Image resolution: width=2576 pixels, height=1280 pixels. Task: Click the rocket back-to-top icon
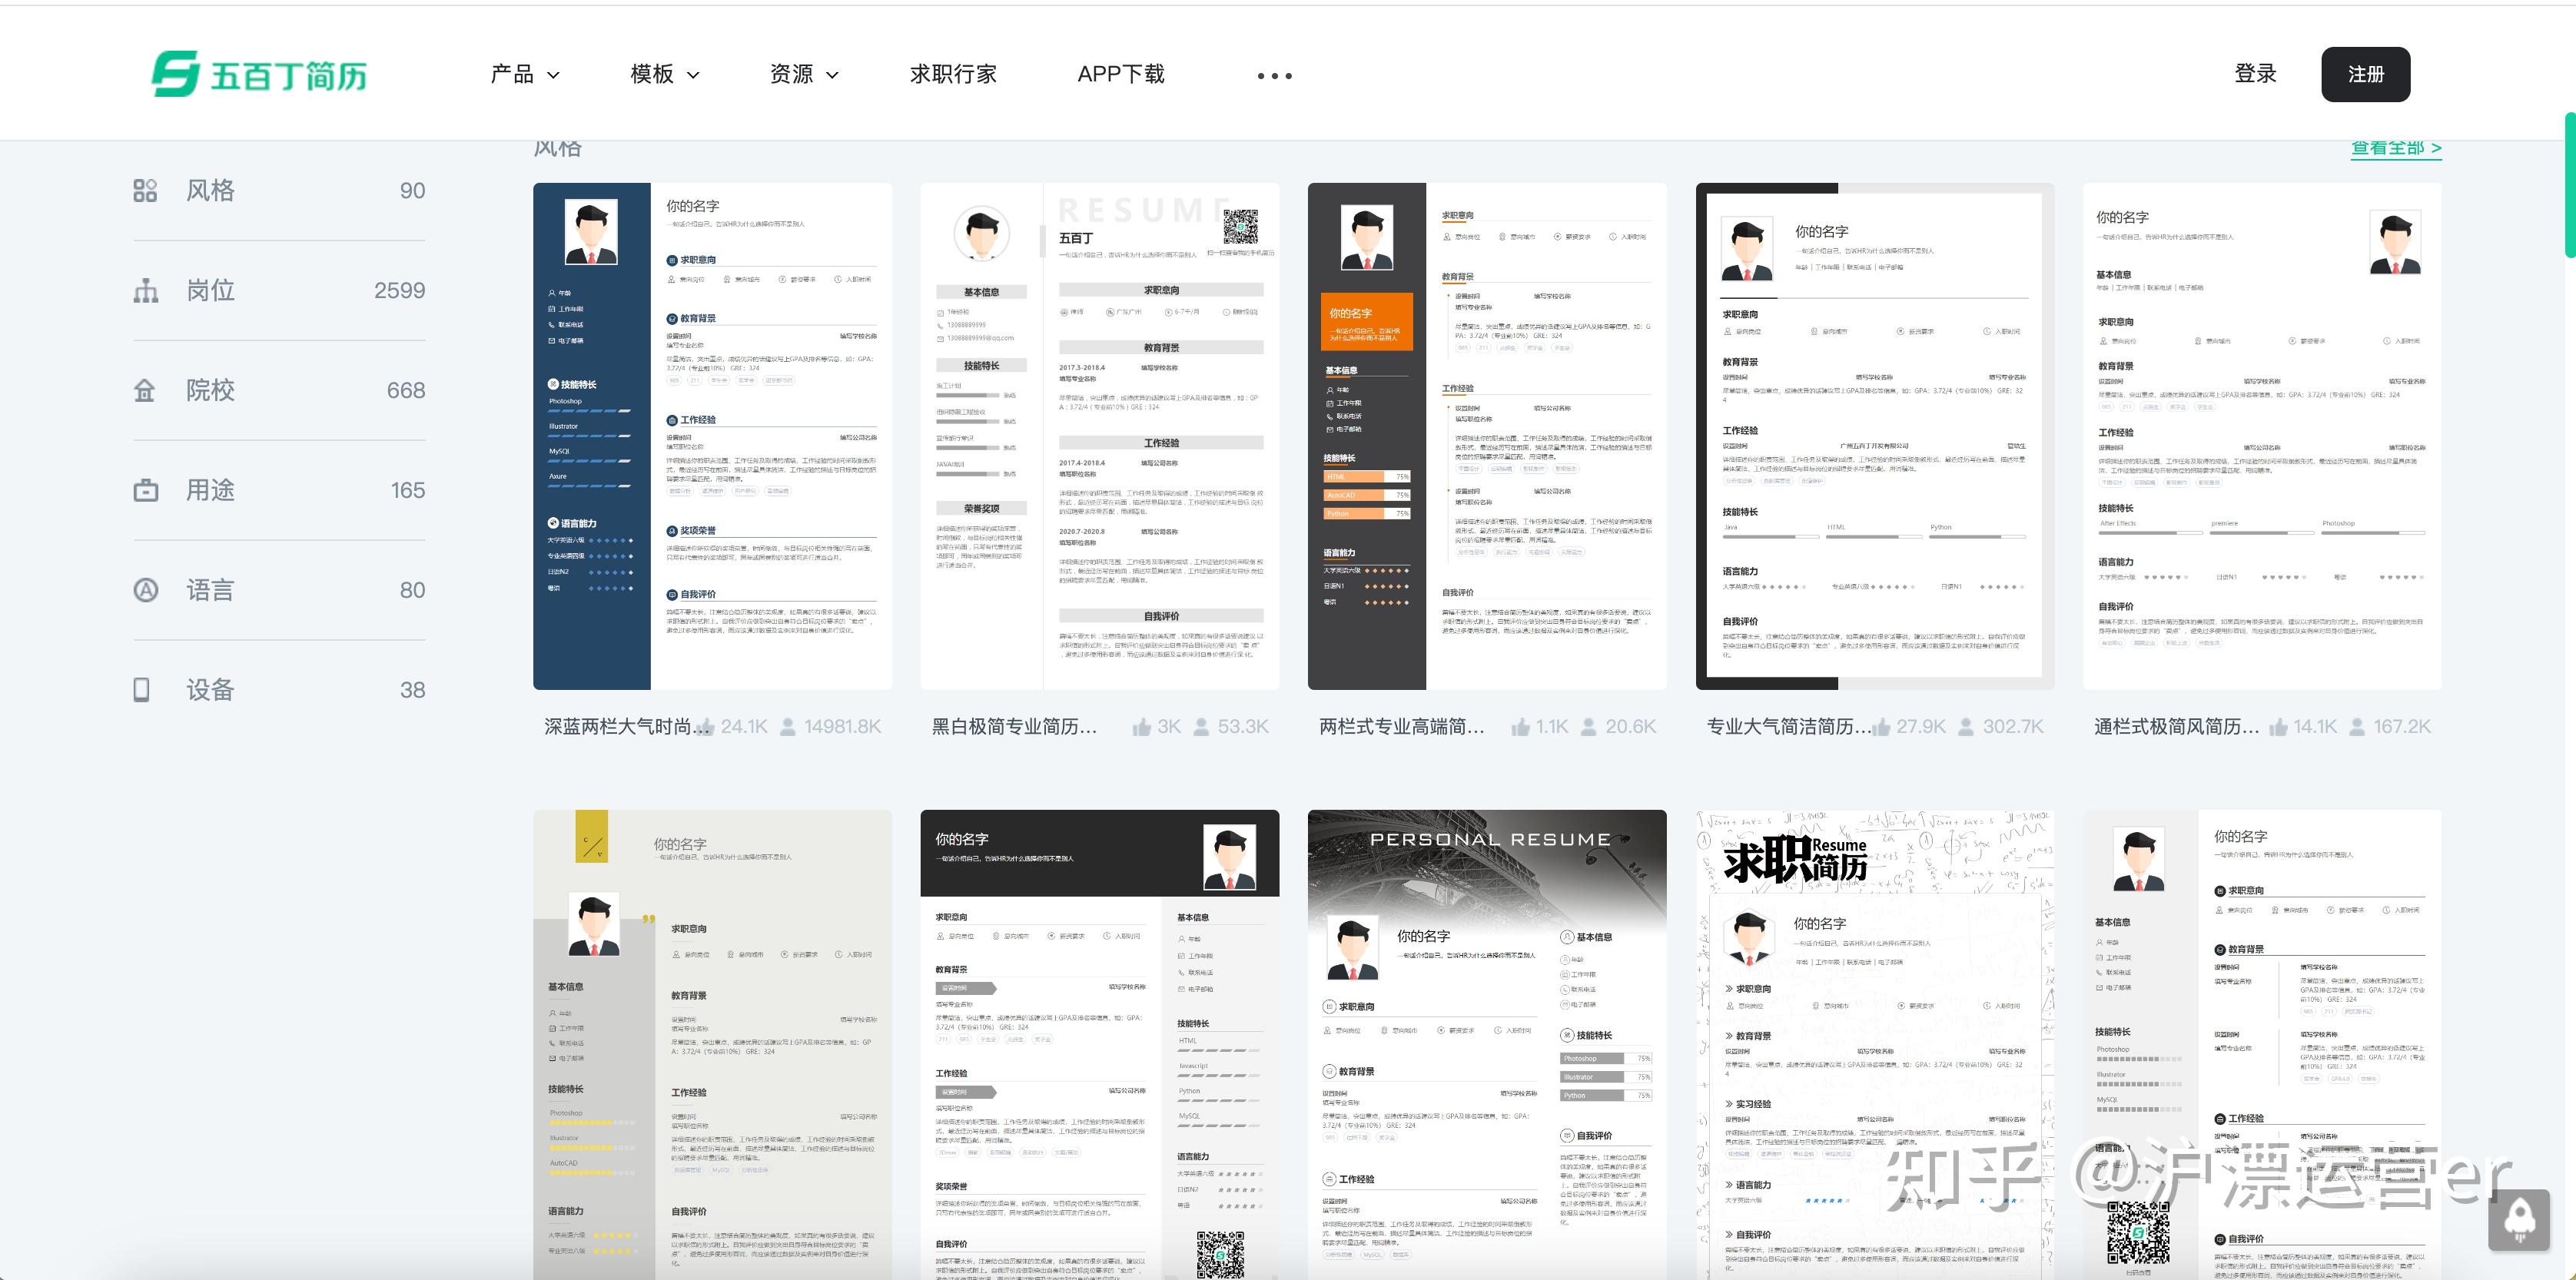(x=2518, y=1219)
